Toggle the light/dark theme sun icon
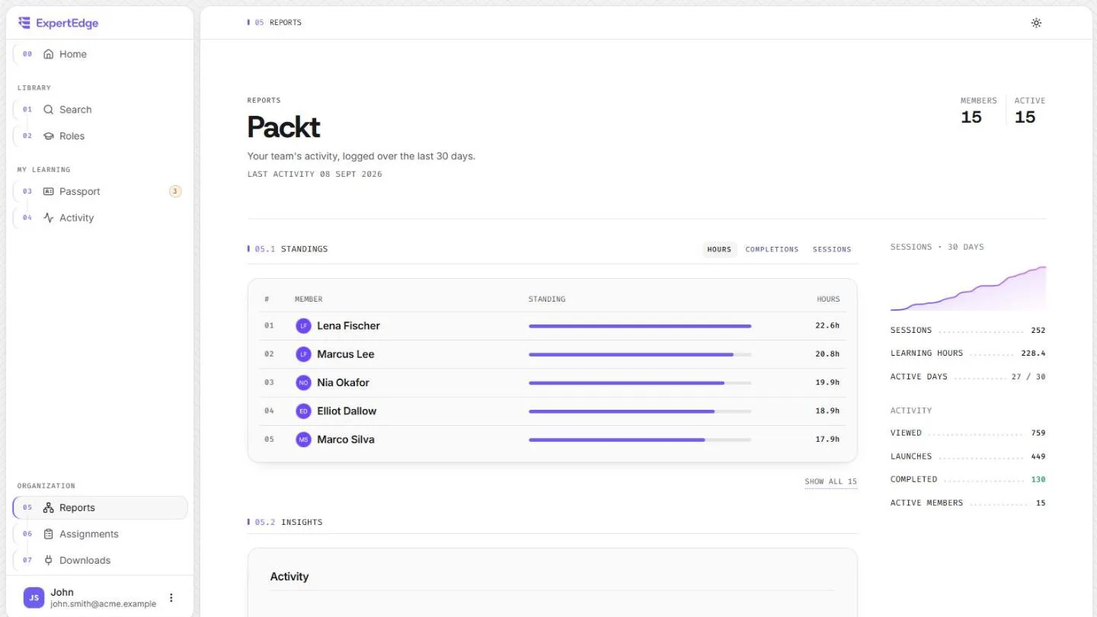This screenshot has width=1097, height=617. pyautogui.click(x=1036, y=23)
